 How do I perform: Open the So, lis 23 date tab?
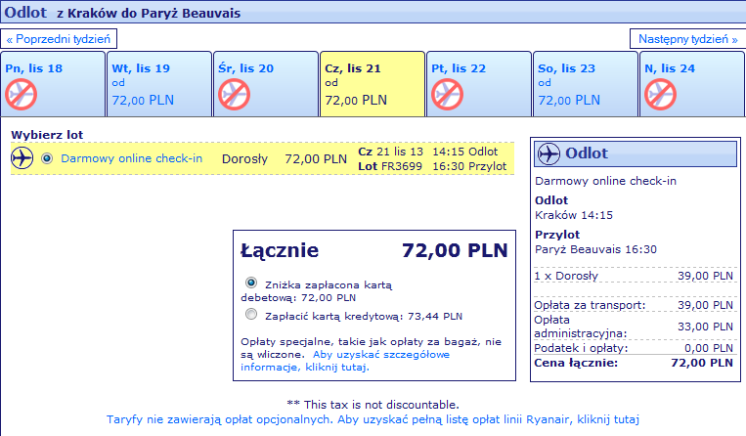586,84
